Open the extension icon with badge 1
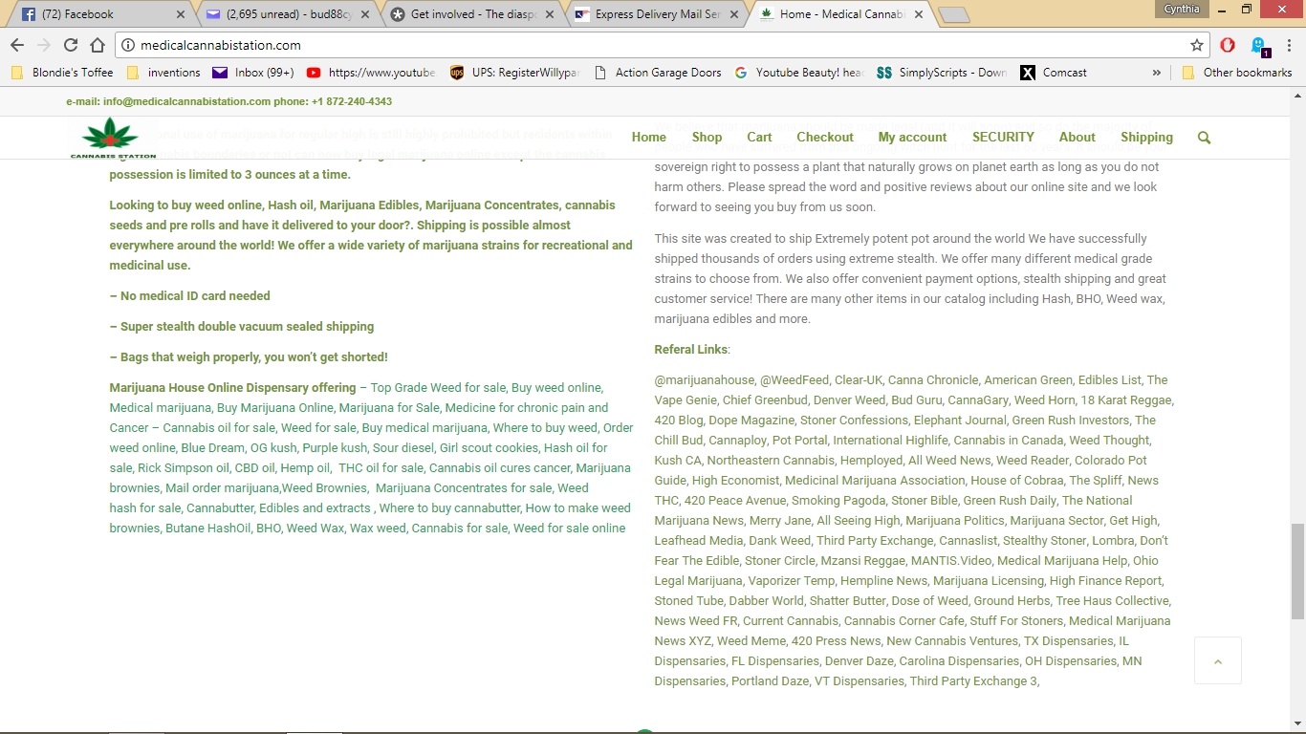This screenshot has height=734, width=1306. click(x=1259, y=45)
